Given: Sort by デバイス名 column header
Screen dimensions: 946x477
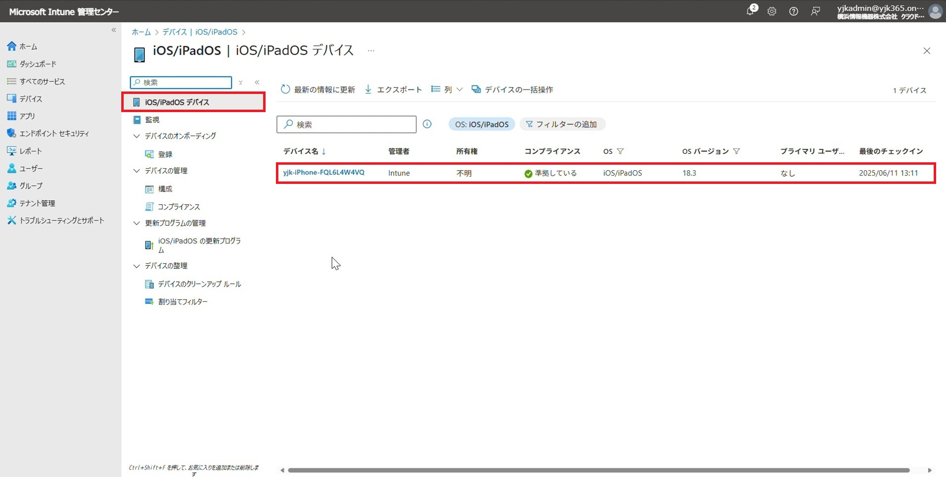Looking at the screenshot, I should (301, 151).
